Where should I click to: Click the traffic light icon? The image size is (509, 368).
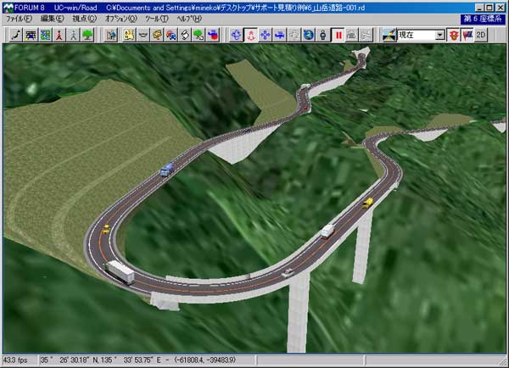322,35
